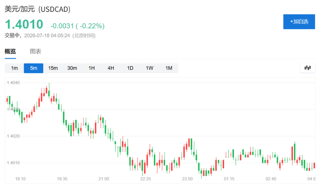Select the 5m interval
The image size is (319, 186).
pyautogui.click(x=34, y=68)
